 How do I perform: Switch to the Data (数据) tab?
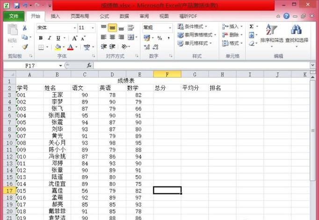[x=124, y=16]
